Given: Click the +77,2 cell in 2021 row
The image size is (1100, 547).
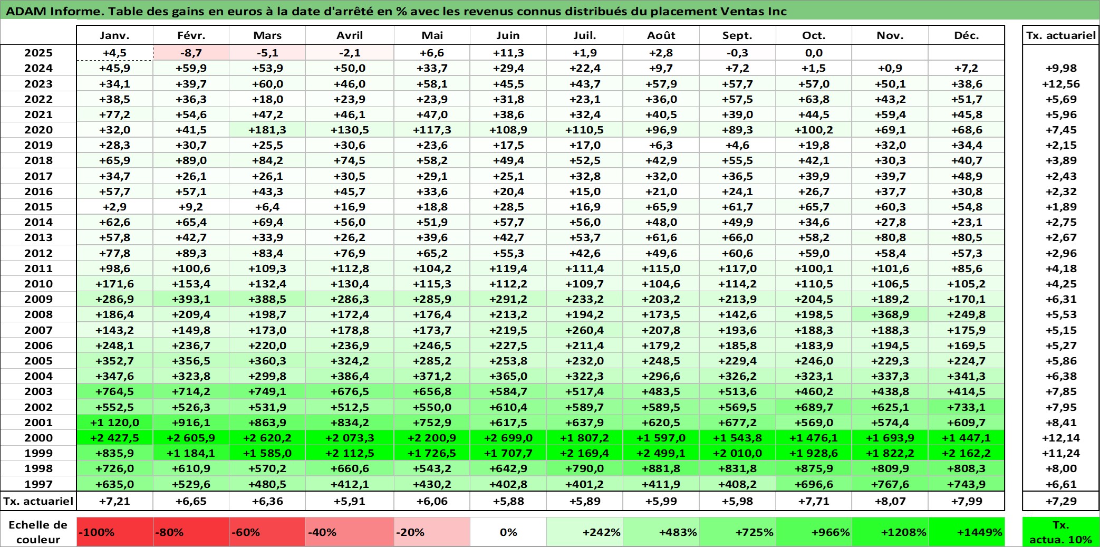Looking at the screenshot, I should [x=114, y=114].
